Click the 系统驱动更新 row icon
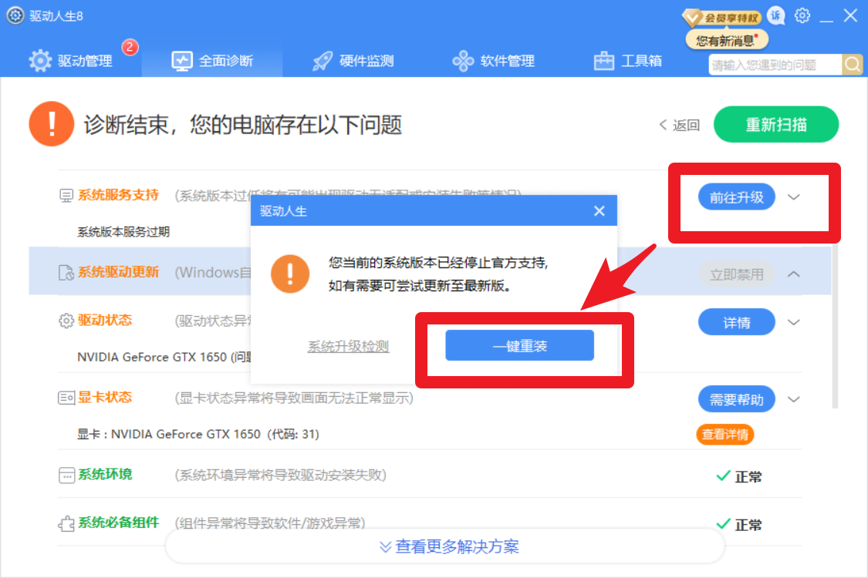Viewport: 868px width, 578px height. [66, 273]
